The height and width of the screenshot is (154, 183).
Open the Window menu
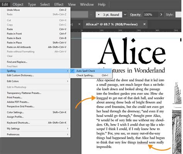(x=87, y=4)
